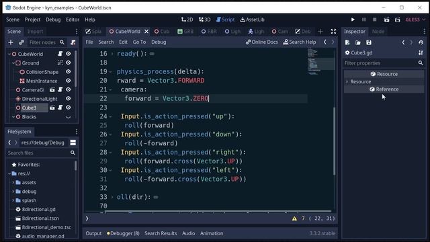Collapse the CubeWorld tree node
Screen dimensions: 430x242
click(9, 54)
